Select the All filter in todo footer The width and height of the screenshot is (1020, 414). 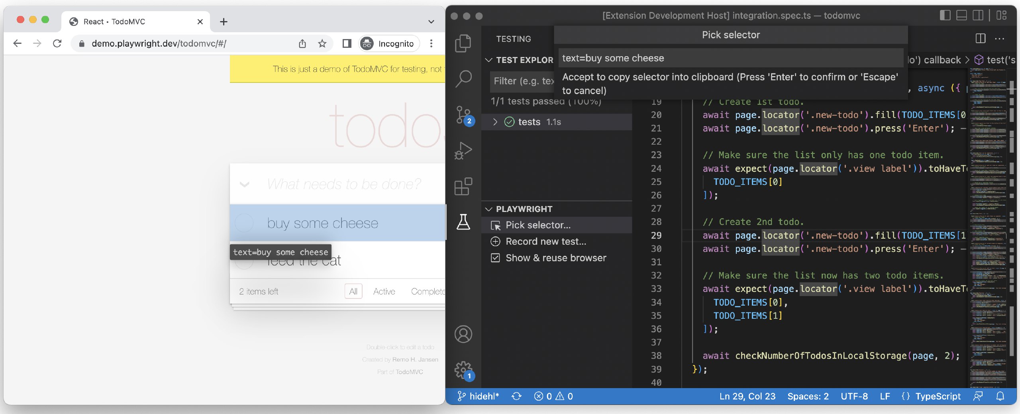coord(353,291)
